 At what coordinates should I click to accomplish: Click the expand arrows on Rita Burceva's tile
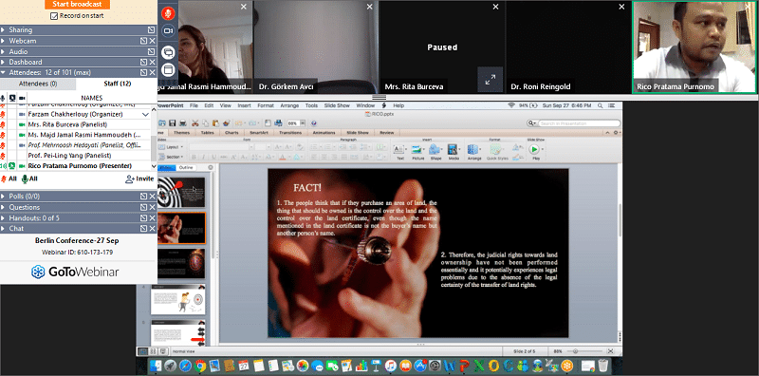(490, 80)
